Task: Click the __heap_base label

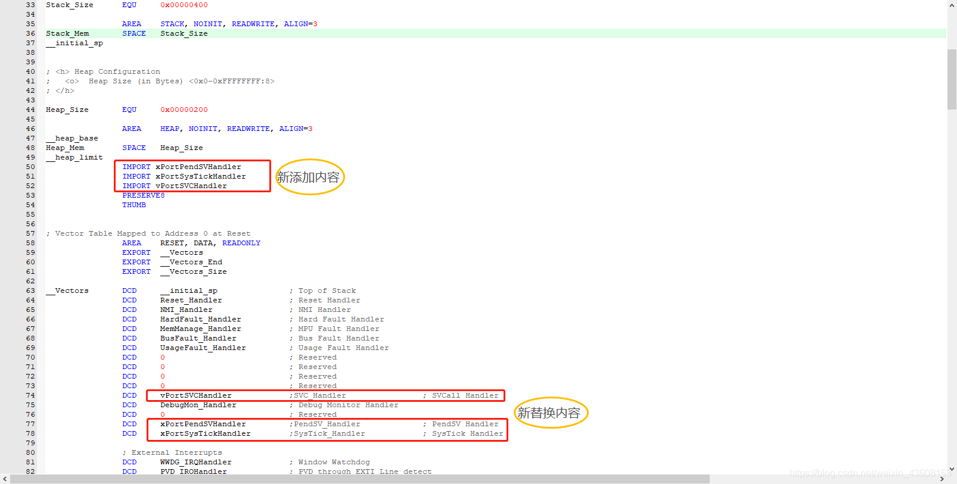Action: [72, 138]
